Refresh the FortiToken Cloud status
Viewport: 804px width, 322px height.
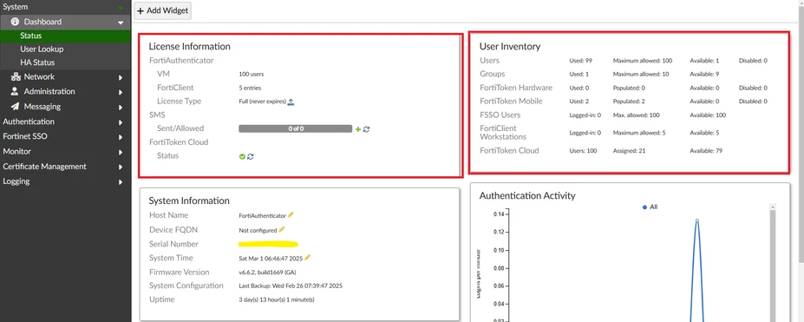[251, 156]
